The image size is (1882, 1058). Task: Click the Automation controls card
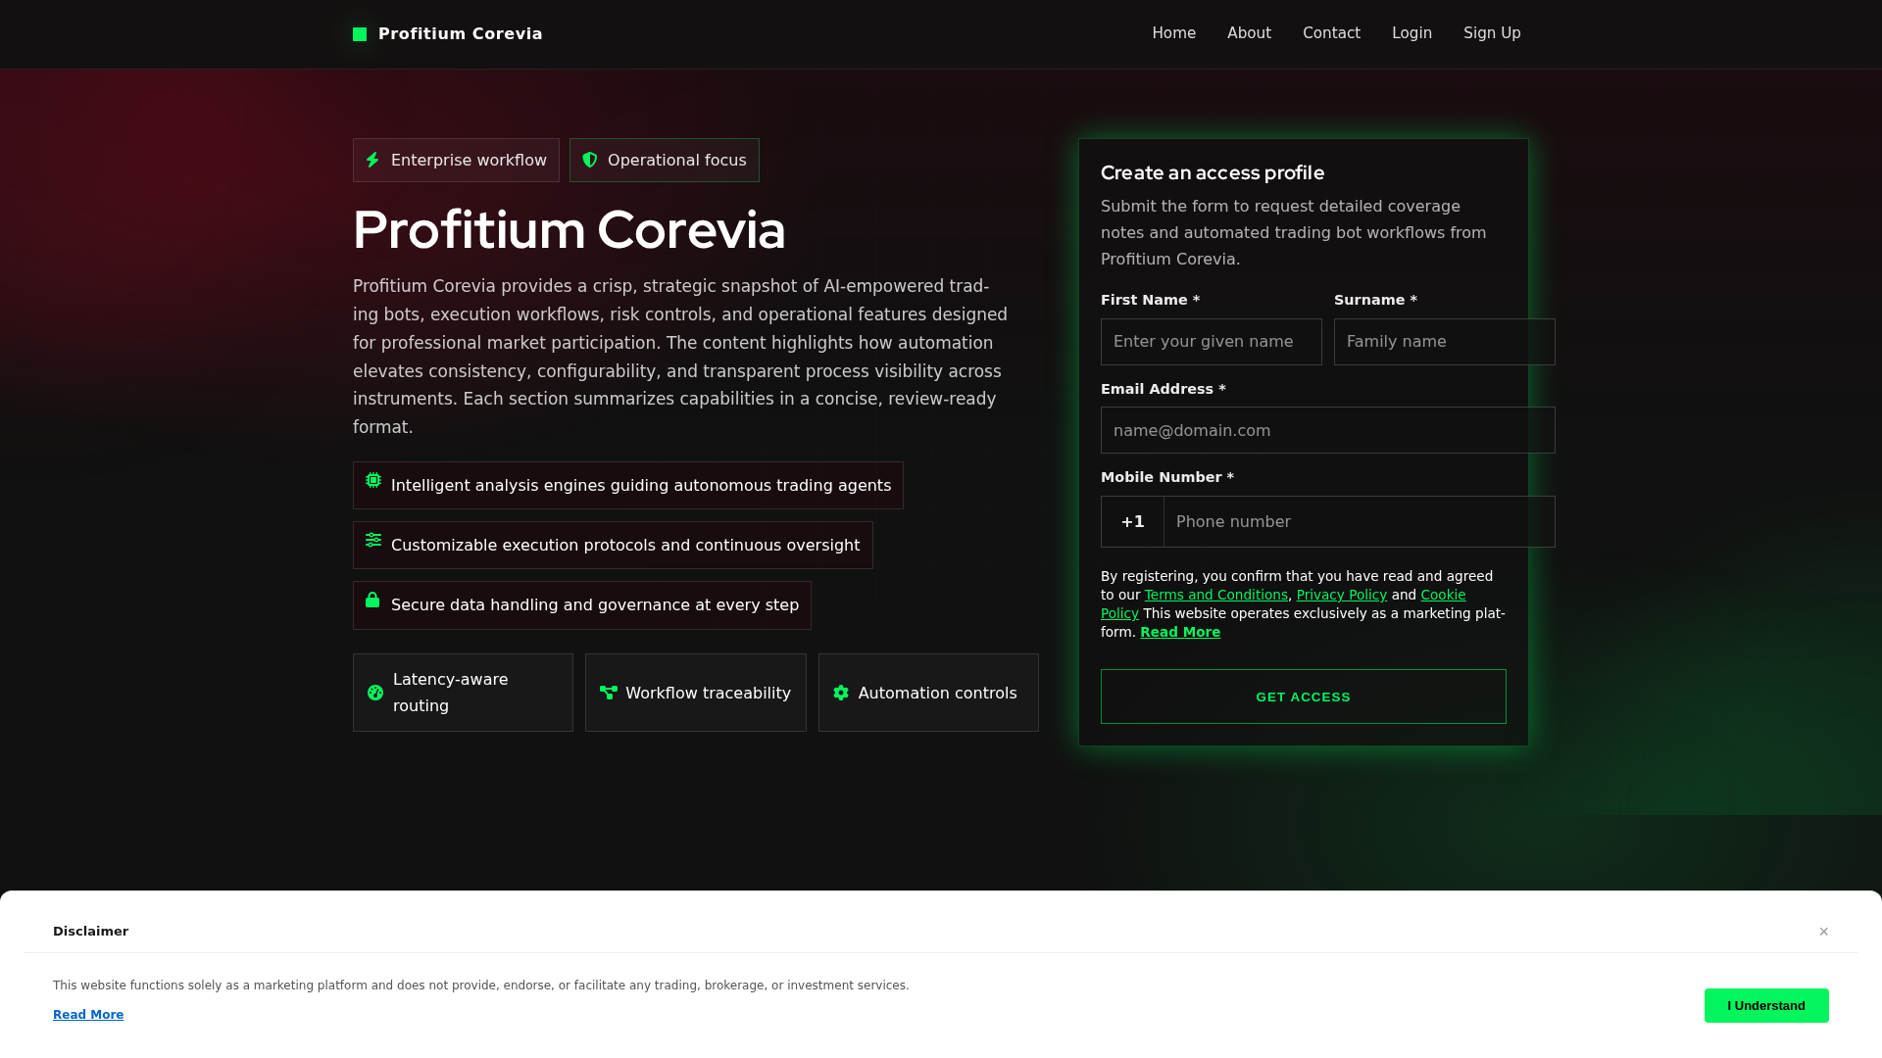click(x=928, y=693)
